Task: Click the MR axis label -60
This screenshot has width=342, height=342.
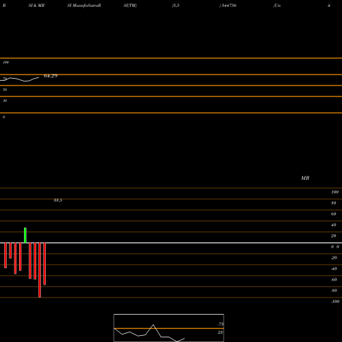Action: tap(334, 280)
